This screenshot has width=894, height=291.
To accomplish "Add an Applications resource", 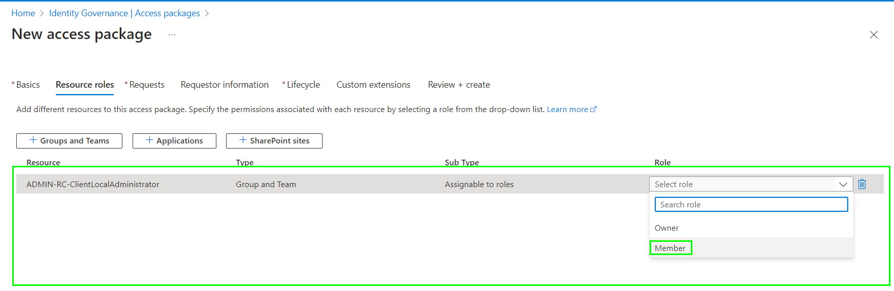I will 174,141.
